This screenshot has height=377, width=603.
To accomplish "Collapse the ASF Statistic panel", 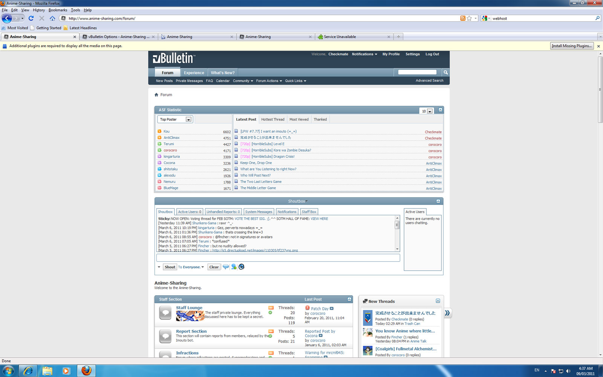I will [x=440, y=110].
